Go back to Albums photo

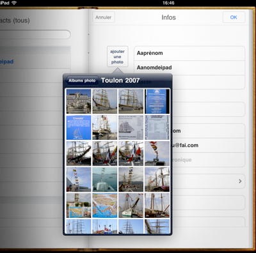coord(82,80)
